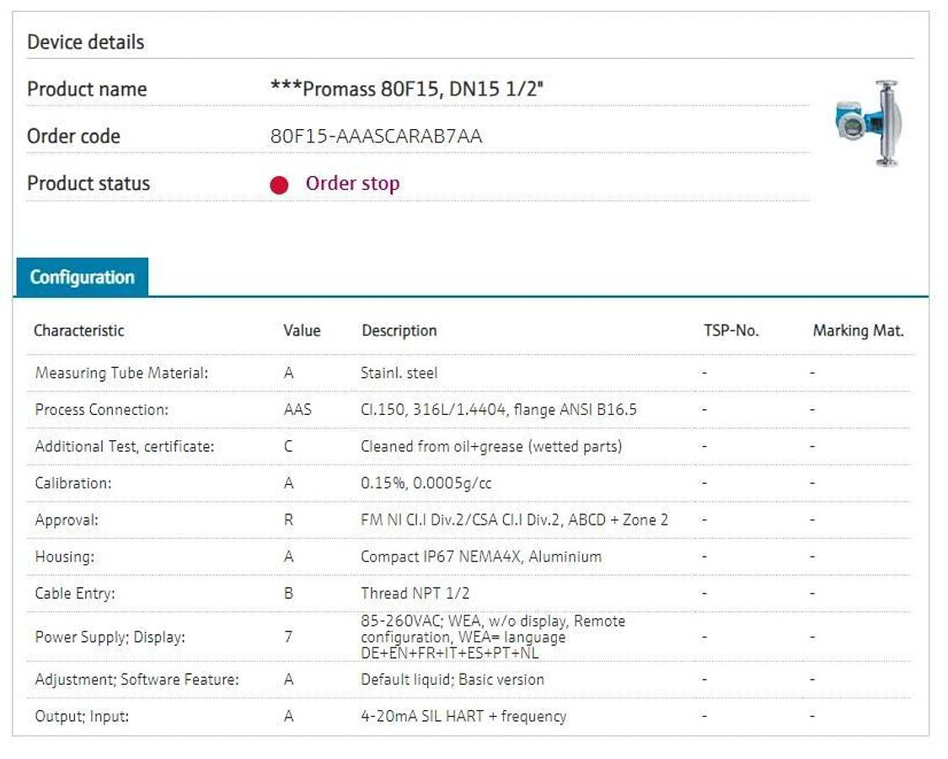Select the Housing row label
Image resolution: width=948 pixels, height=759 pixels.
click(64, 557)
